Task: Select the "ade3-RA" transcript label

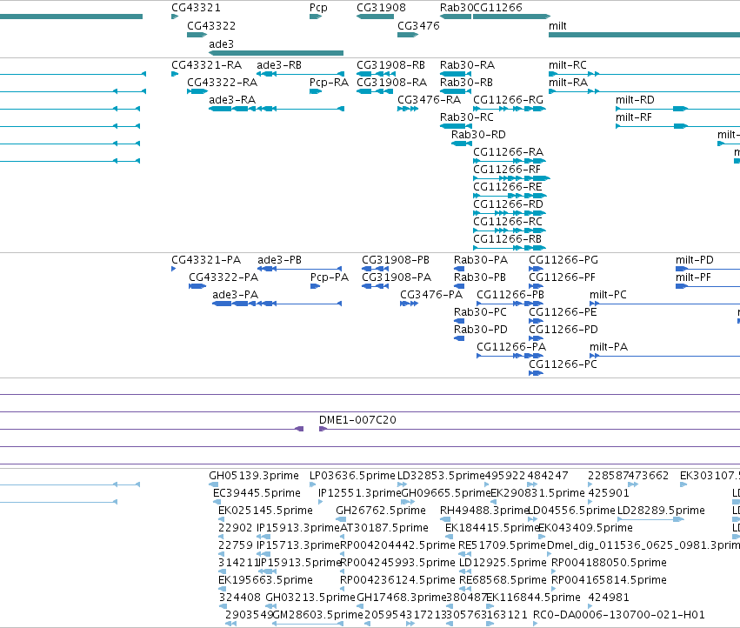Action: tap(232, 100)
